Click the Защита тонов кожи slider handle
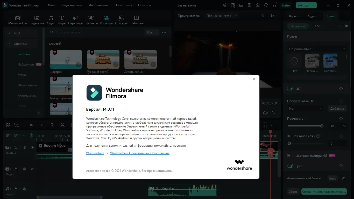Viewport: 354px width, 199px height. (289, 143)
